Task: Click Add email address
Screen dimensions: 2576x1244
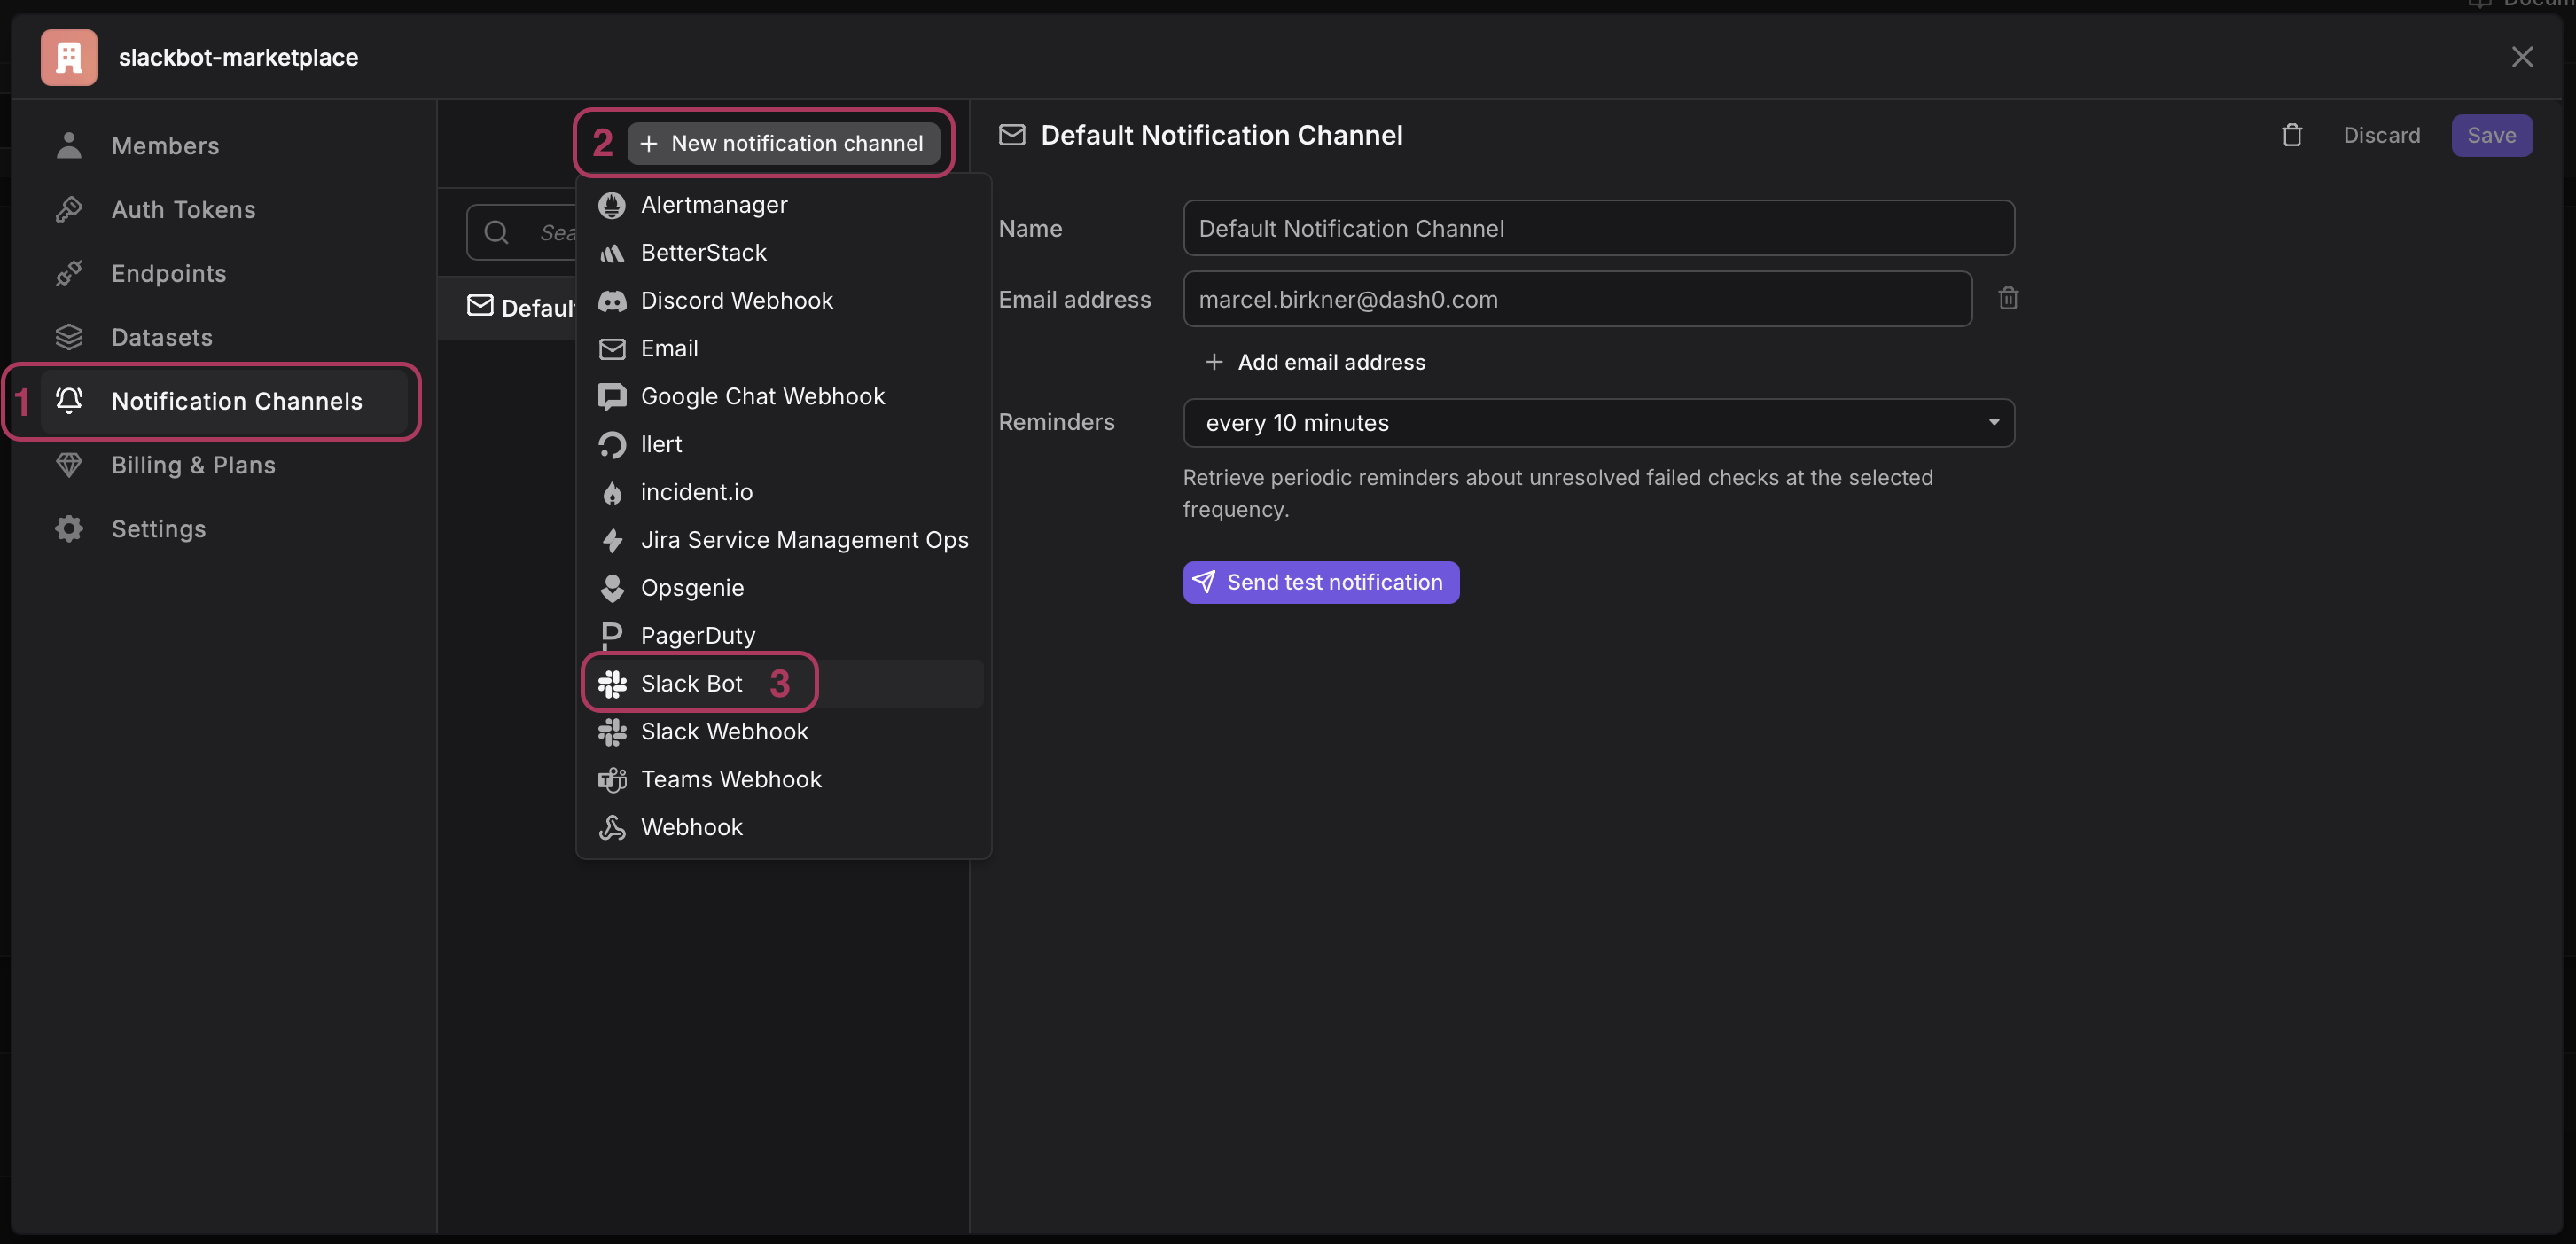Action: coord(1315,362)
